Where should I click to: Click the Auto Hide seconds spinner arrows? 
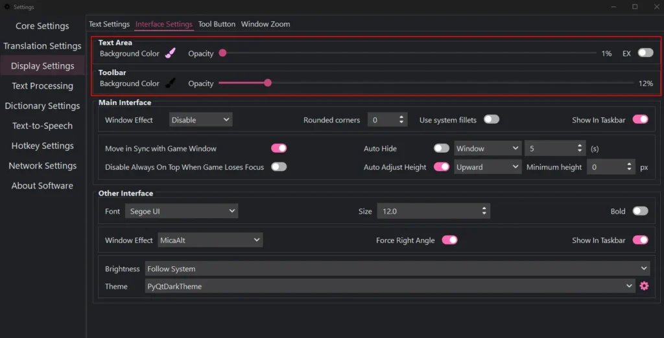pos(580,148)
